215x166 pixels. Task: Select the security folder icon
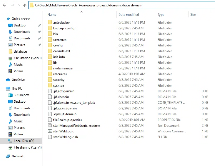pos(50,80)
